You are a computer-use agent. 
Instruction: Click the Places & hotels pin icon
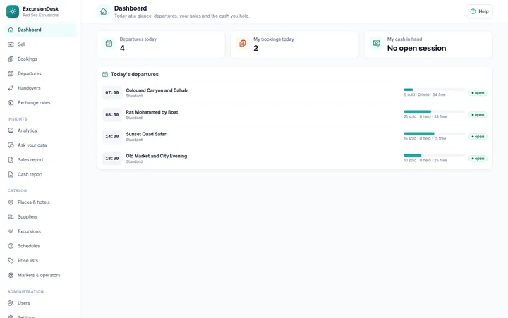pos(11,202)
